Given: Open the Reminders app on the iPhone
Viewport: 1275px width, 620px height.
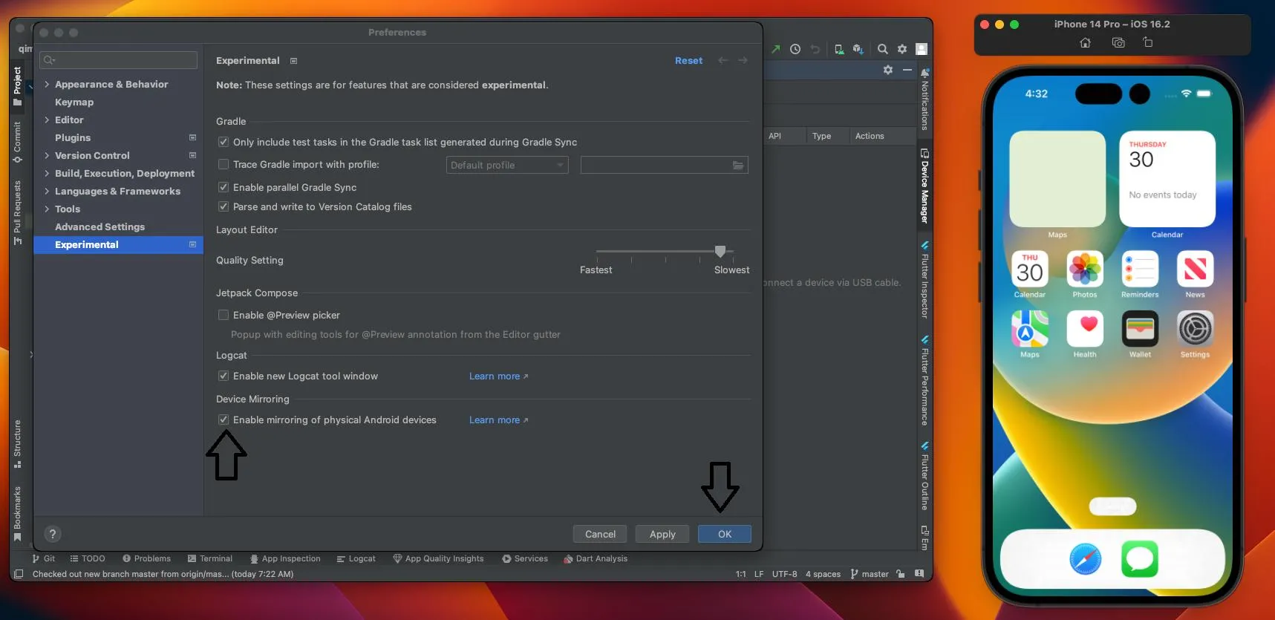Looking at the screenshot, I should pyautogui.click(x=1140, y=269).
